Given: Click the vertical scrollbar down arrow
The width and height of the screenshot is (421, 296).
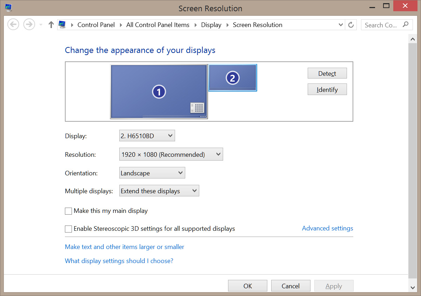Looking at the screenshot, I should pos(413,288).
